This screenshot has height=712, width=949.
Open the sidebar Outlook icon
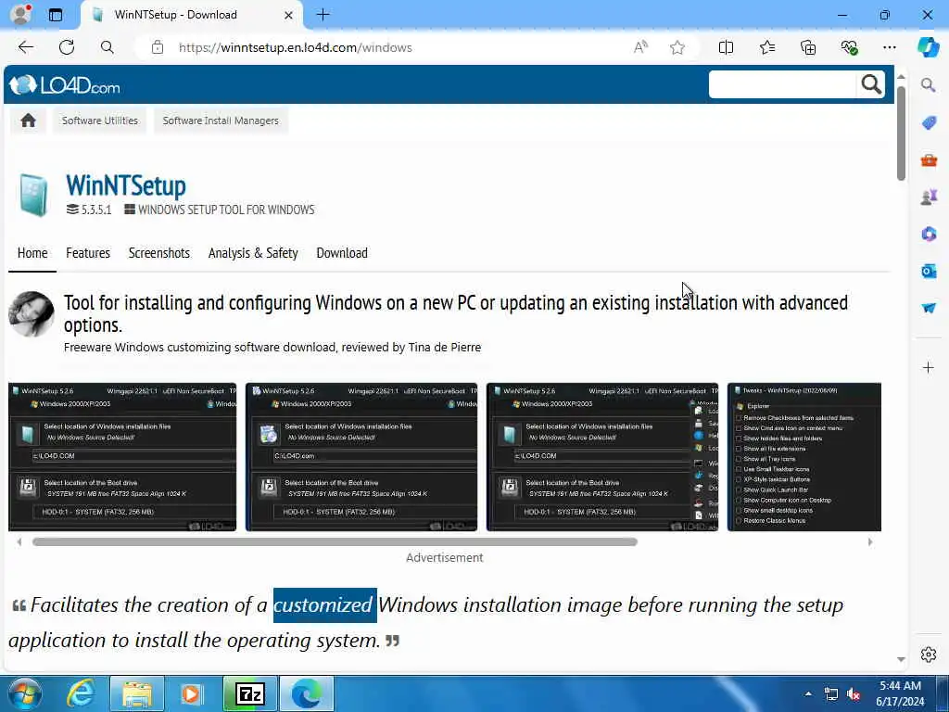(929, 271)
